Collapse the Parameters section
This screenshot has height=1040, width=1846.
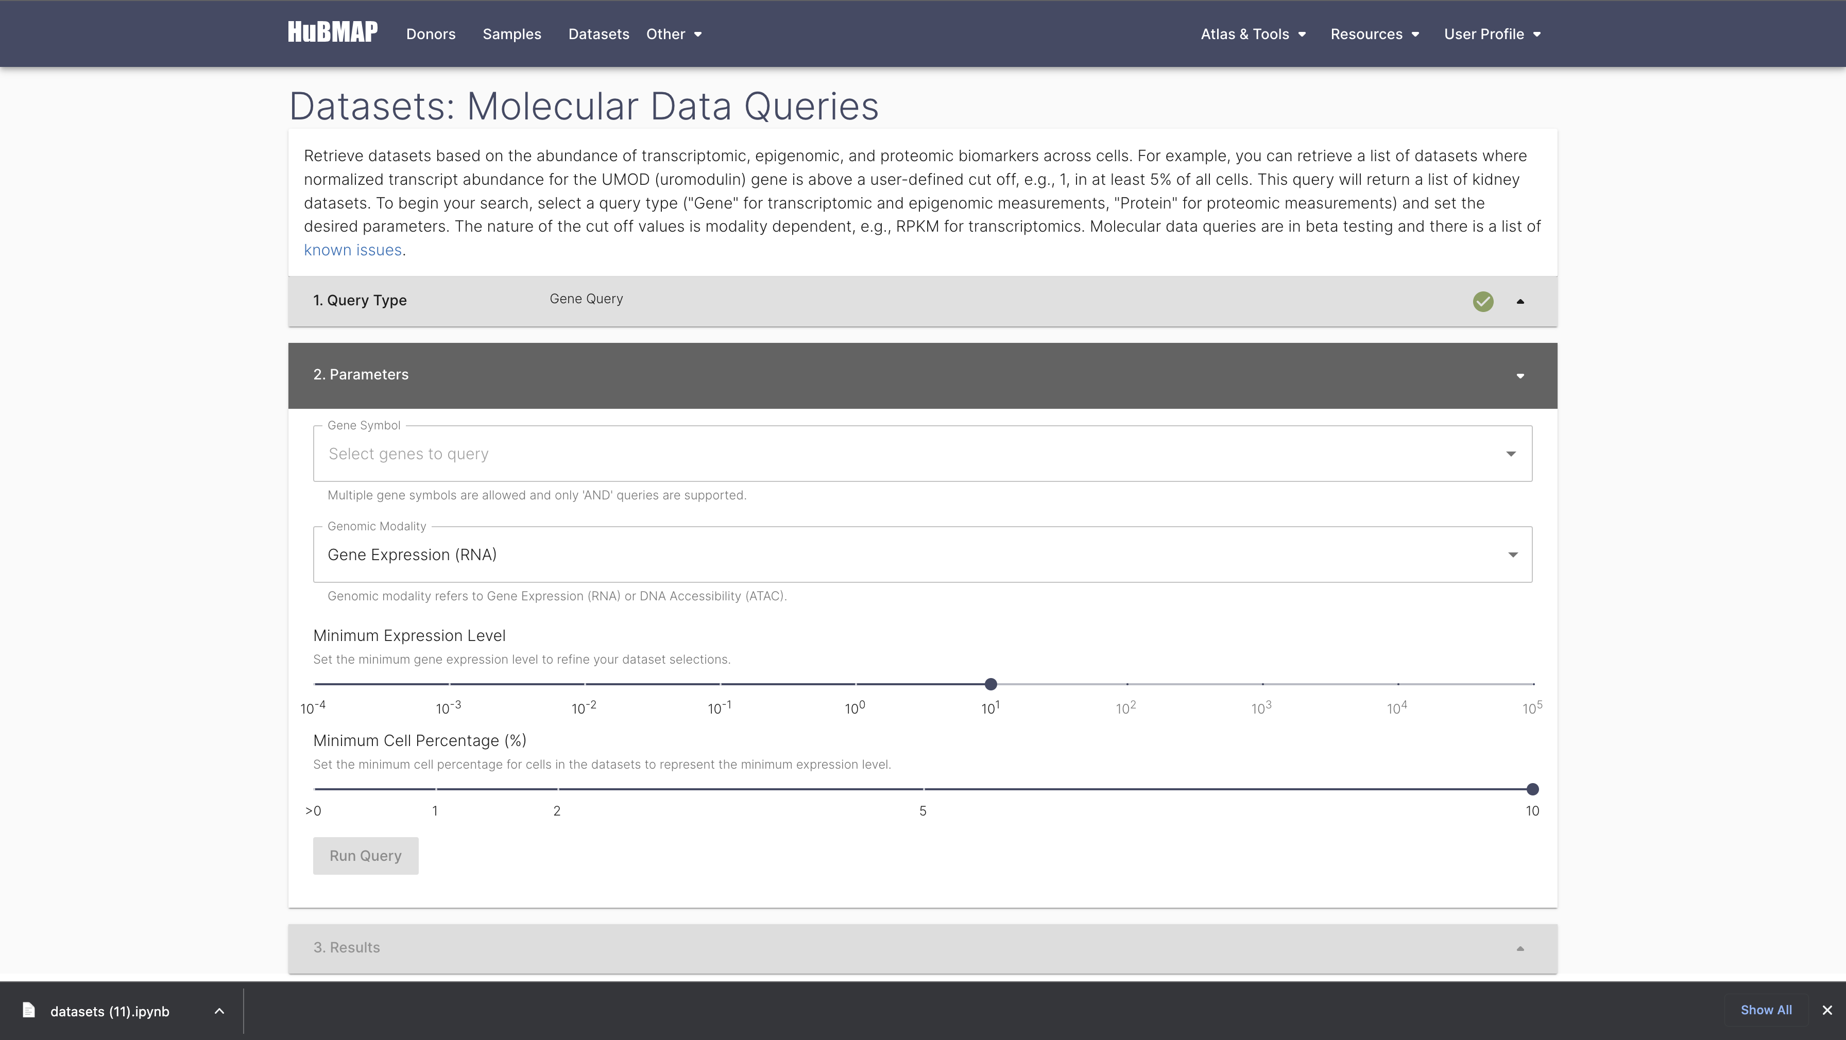click(1520, 375)
